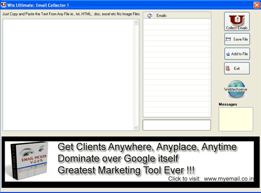Click the banner headline Get Clients Anywhere
The image size is (261, 193).
(147, 147)
